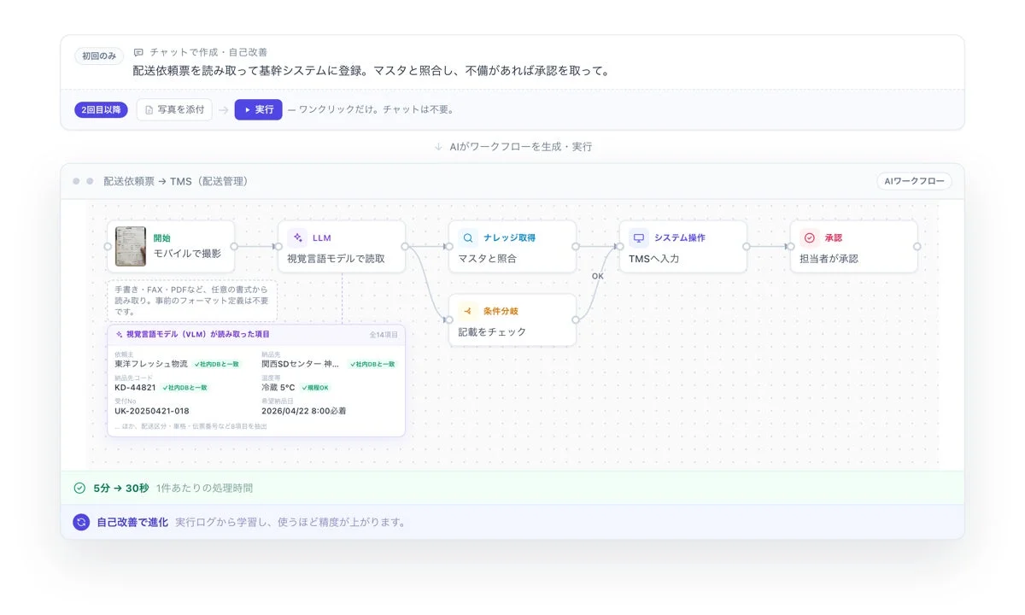Click the 関西SDセンター value
Viewport: 1025px width, 615px height.
(x=302, y=364)
